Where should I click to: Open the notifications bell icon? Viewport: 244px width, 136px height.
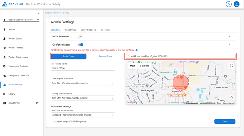tap(229, 4)
